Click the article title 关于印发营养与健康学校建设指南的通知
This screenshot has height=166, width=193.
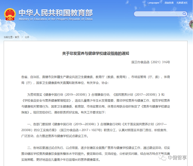click(x=96, y=53)
